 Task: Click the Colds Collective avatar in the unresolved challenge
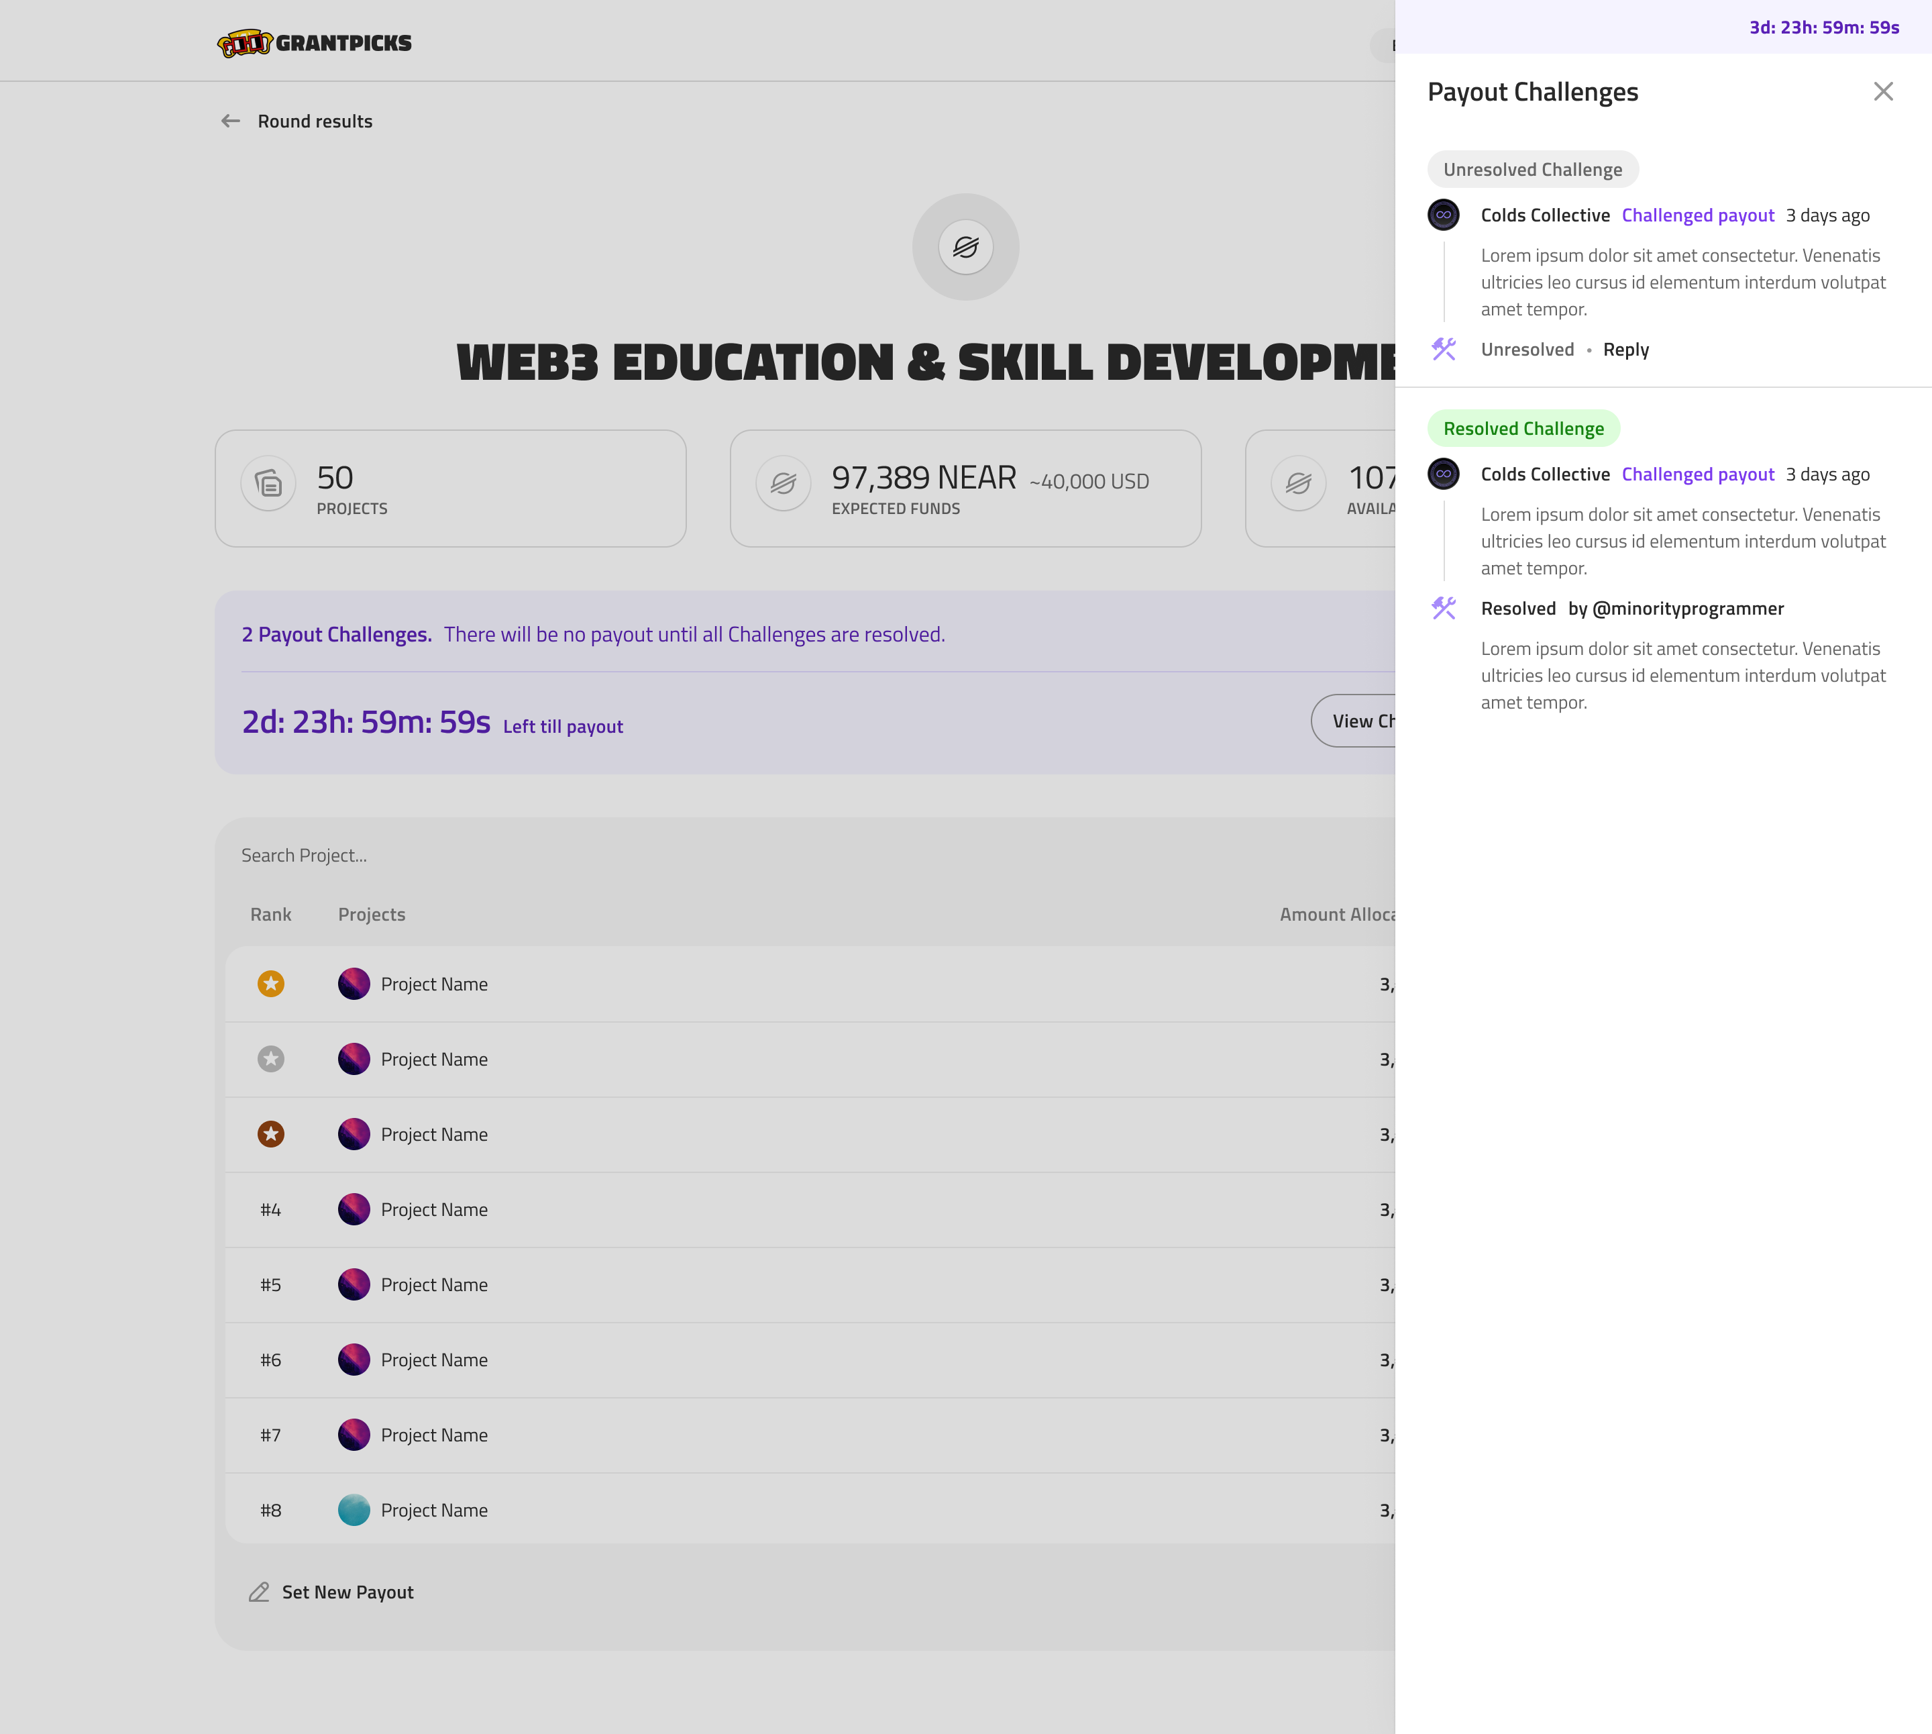[1442, 215]
